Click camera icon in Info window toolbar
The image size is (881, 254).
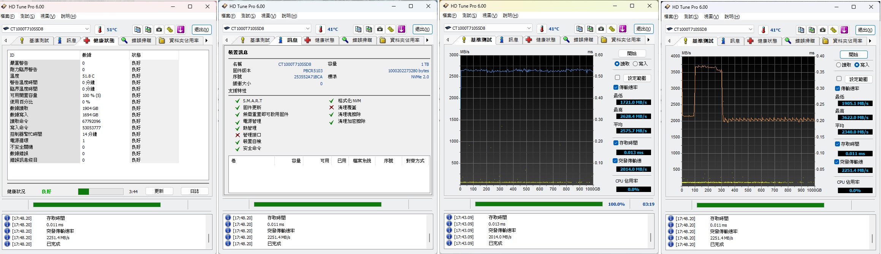click(x=380, y=29)
